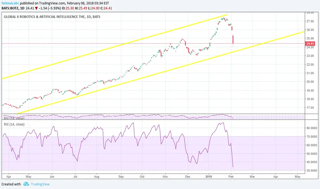
Task: Click the 50.0000 RSI axis label
Action: [x=311, y=154]
